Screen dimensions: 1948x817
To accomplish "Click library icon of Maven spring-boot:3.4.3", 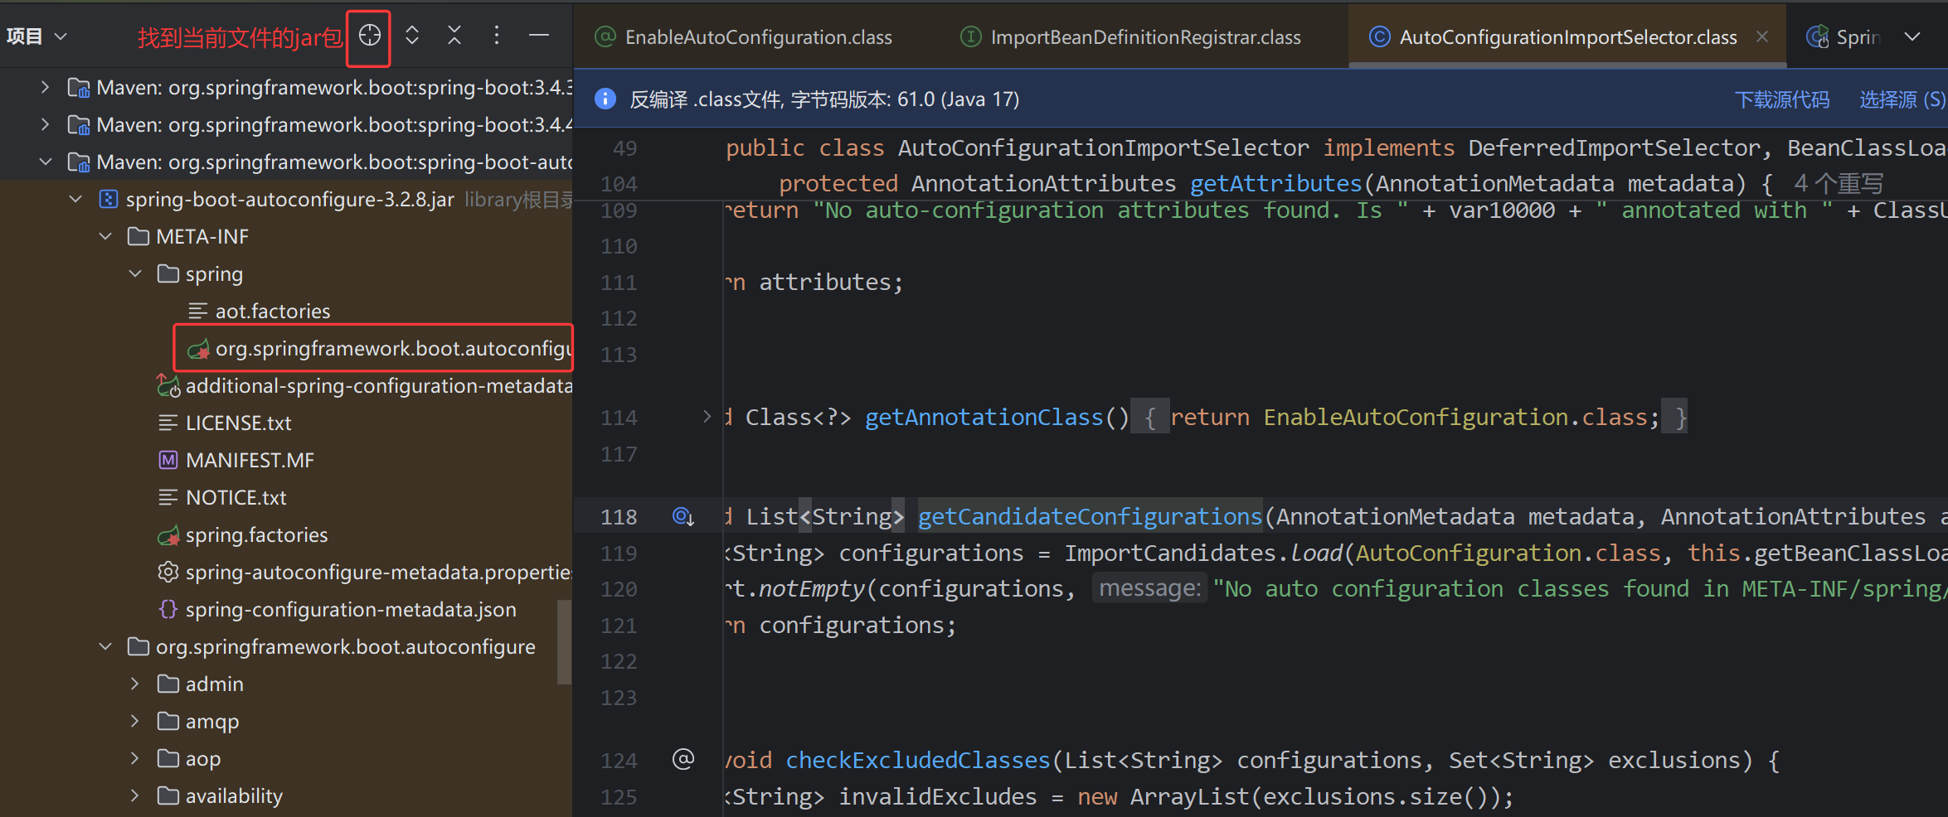I will pyautogui.click(x=79, y=87).
